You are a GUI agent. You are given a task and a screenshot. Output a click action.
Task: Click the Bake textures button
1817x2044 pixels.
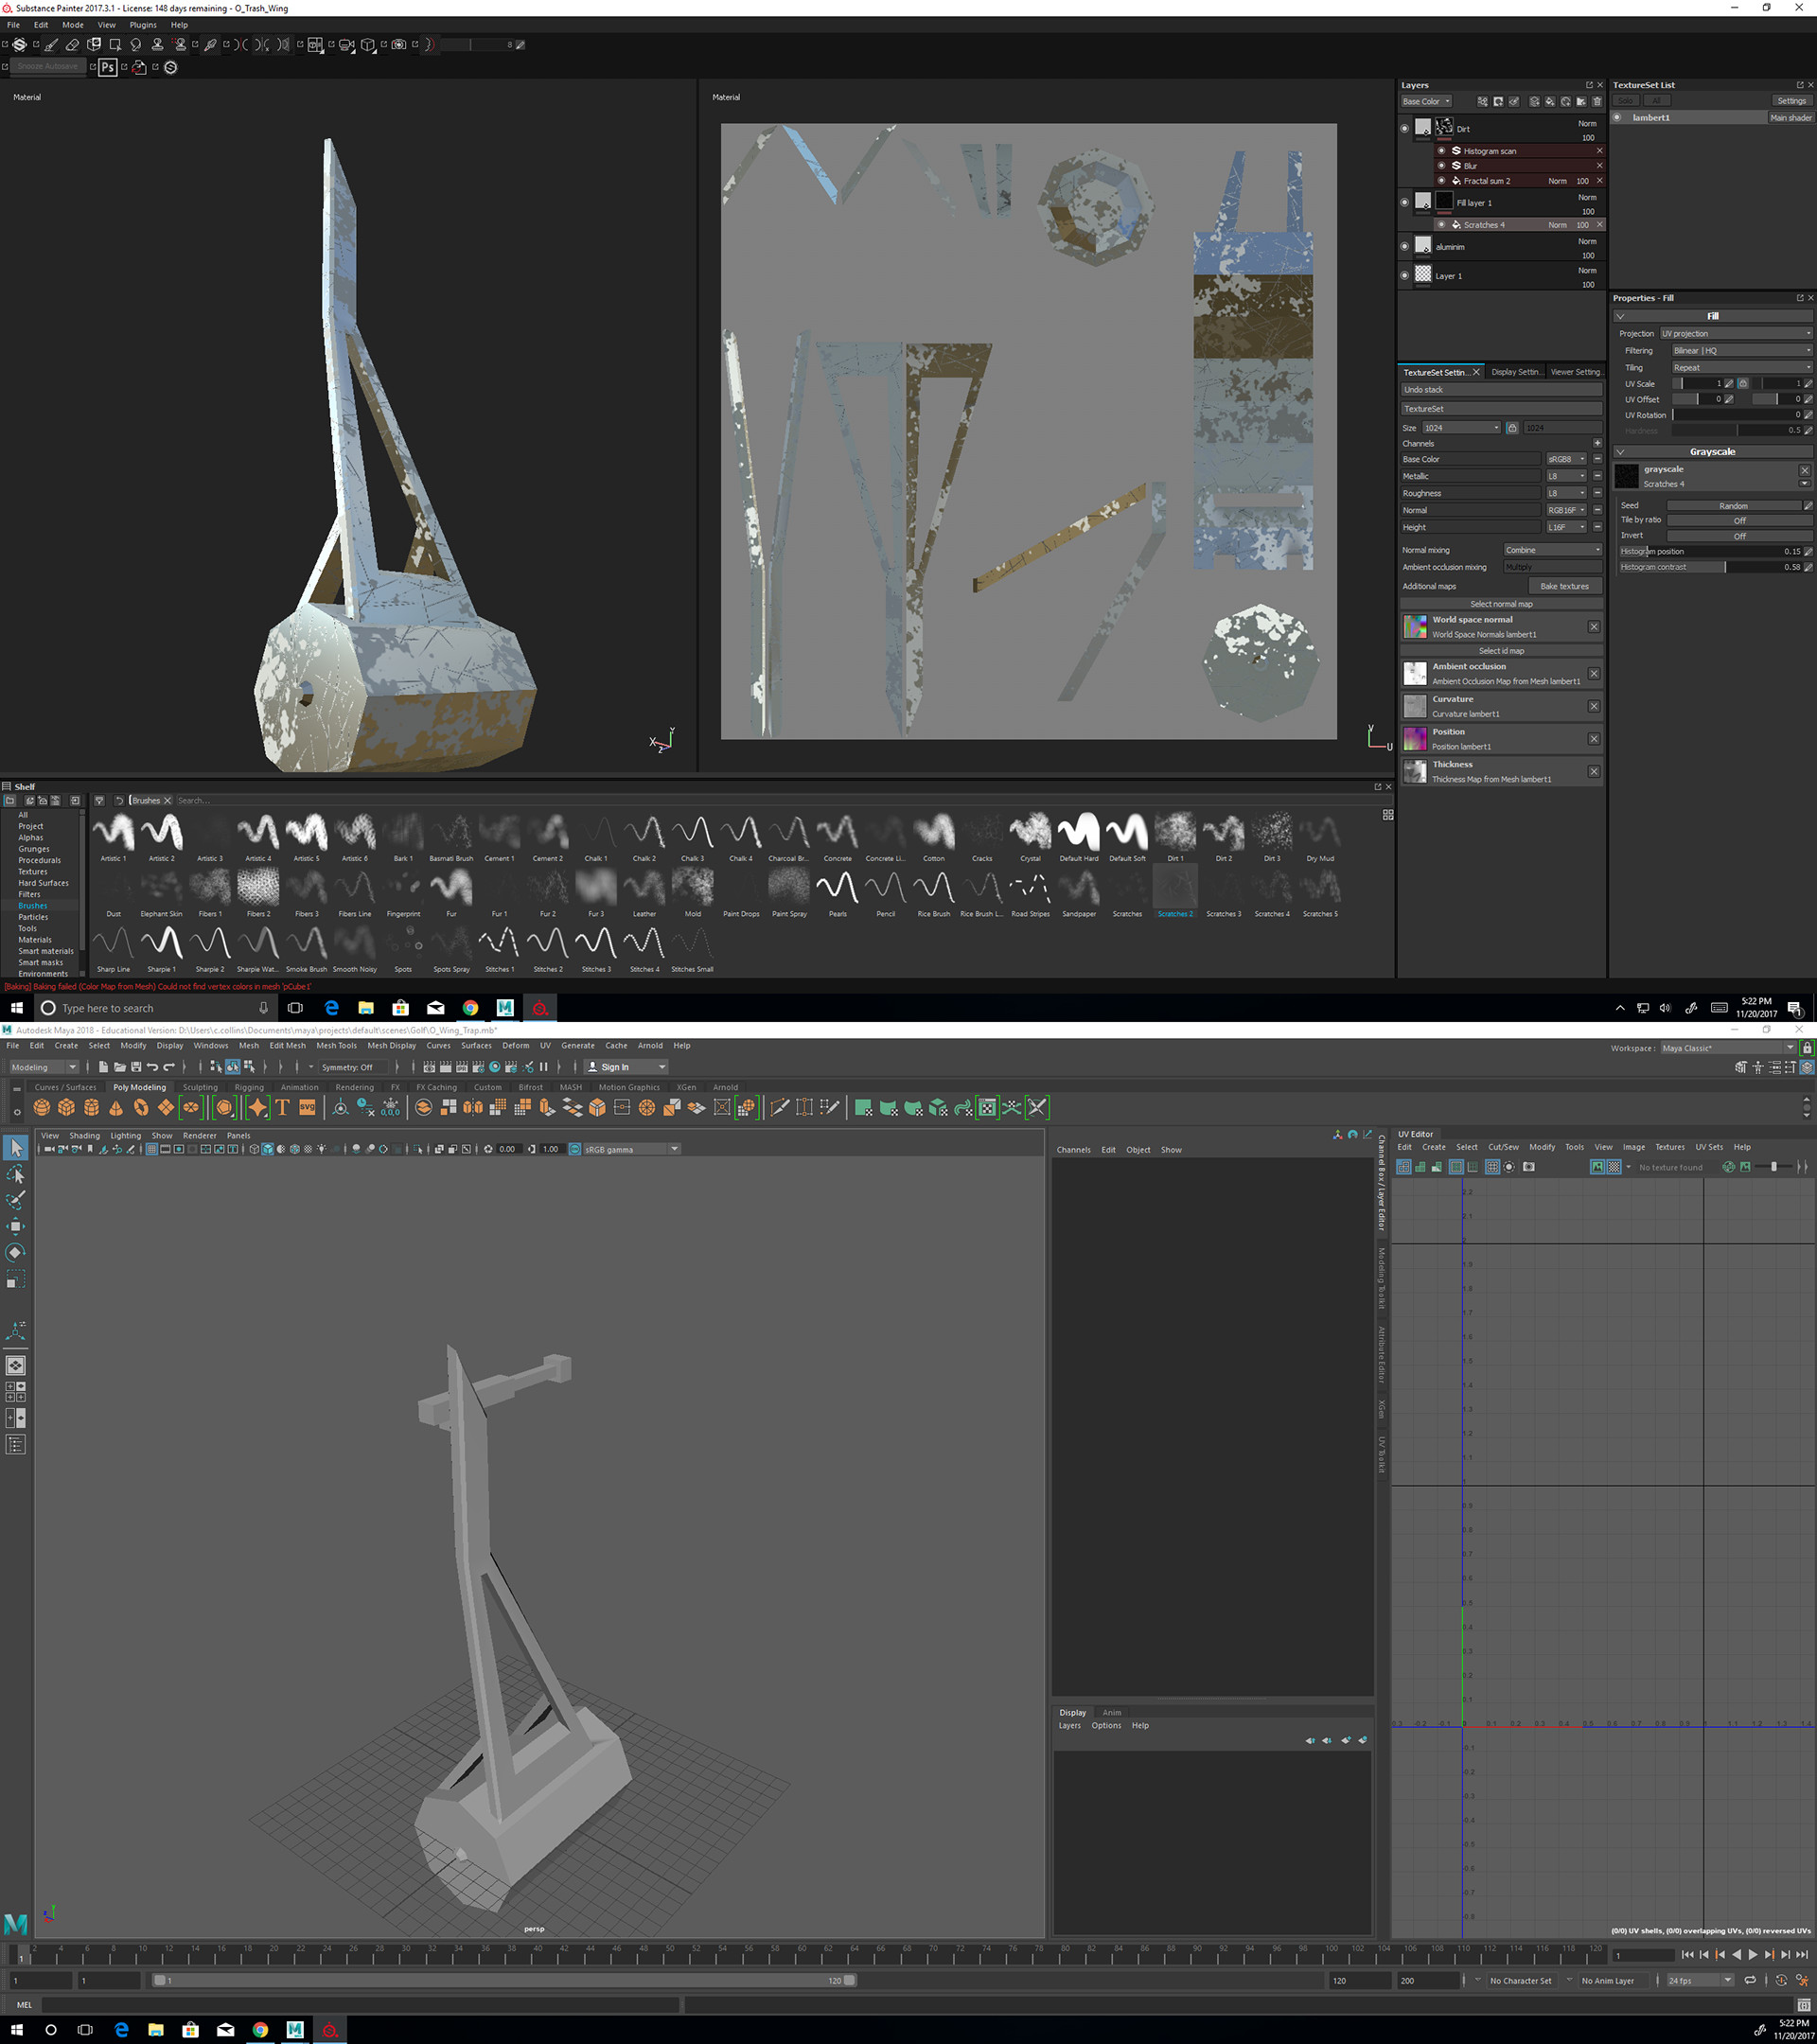tap(1566, 586)
